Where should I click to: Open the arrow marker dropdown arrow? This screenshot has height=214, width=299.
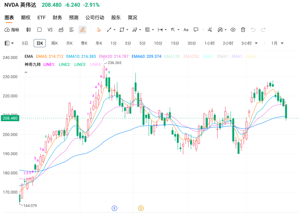coord(178,30)
